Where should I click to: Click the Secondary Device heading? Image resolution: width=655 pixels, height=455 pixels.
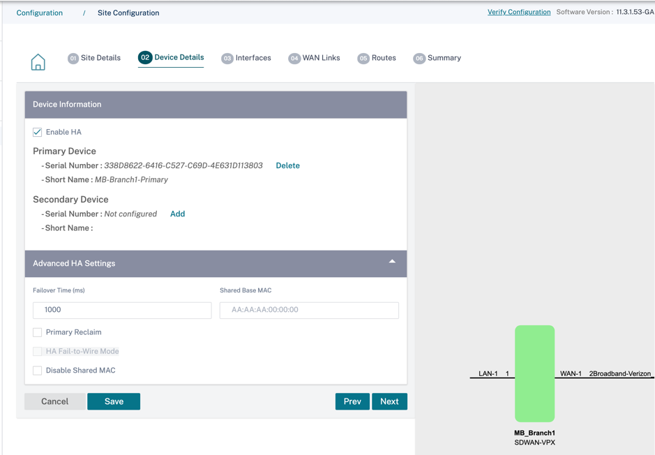click(x=70, y=200)
